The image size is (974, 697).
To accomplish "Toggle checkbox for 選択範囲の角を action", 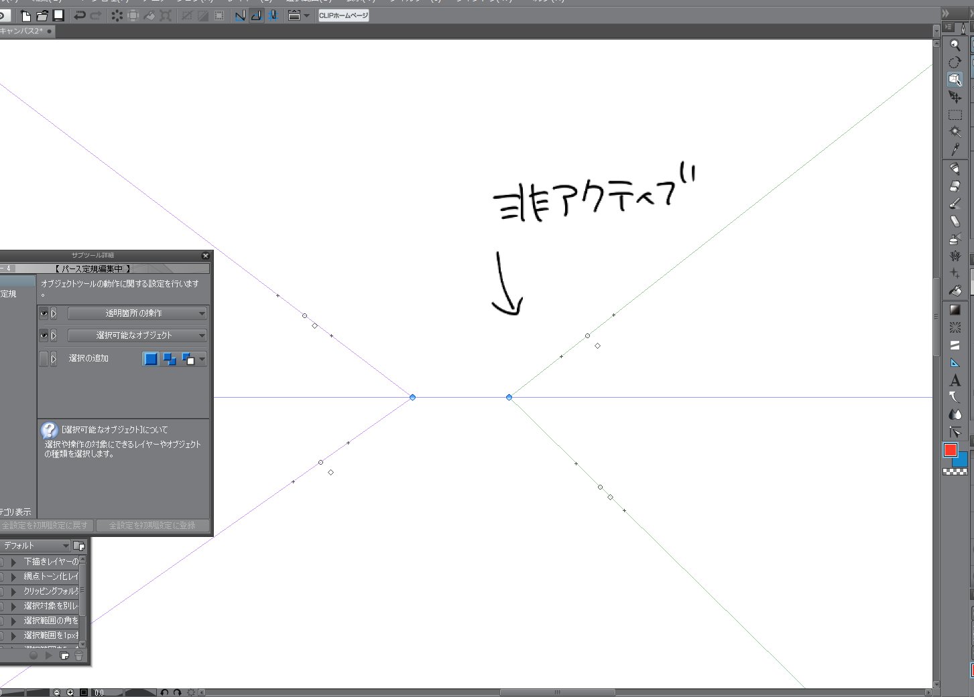I will pyautogui.click(x=2, y=621).
